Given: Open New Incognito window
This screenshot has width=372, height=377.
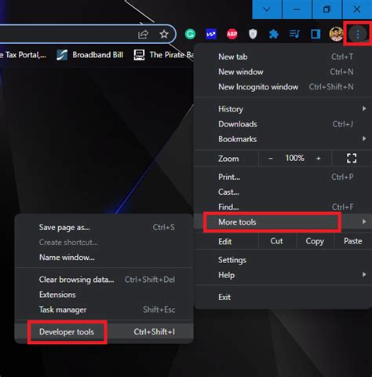Looking at the screenshot, I should coord(283,87).
